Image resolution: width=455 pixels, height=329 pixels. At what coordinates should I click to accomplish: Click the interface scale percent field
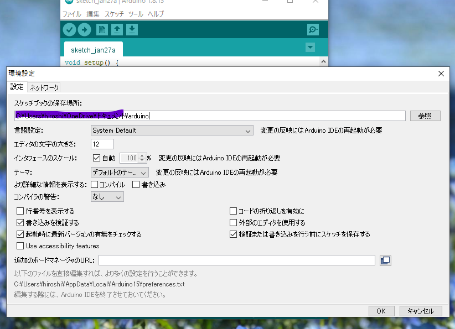click(x=129, y=158)
